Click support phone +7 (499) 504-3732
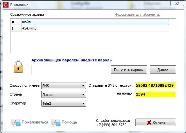This screenshot has height=133, width=186. pyautogui.click(x=111, y=125)
